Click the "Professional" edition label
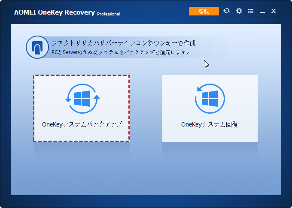The width and height of the screenshot is (292, 208). point(109,14)
